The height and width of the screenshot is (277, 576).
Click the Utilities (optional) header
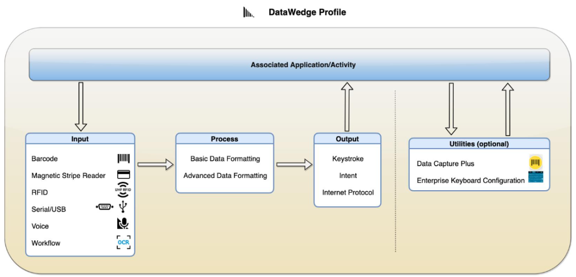[x=479, y=144]
